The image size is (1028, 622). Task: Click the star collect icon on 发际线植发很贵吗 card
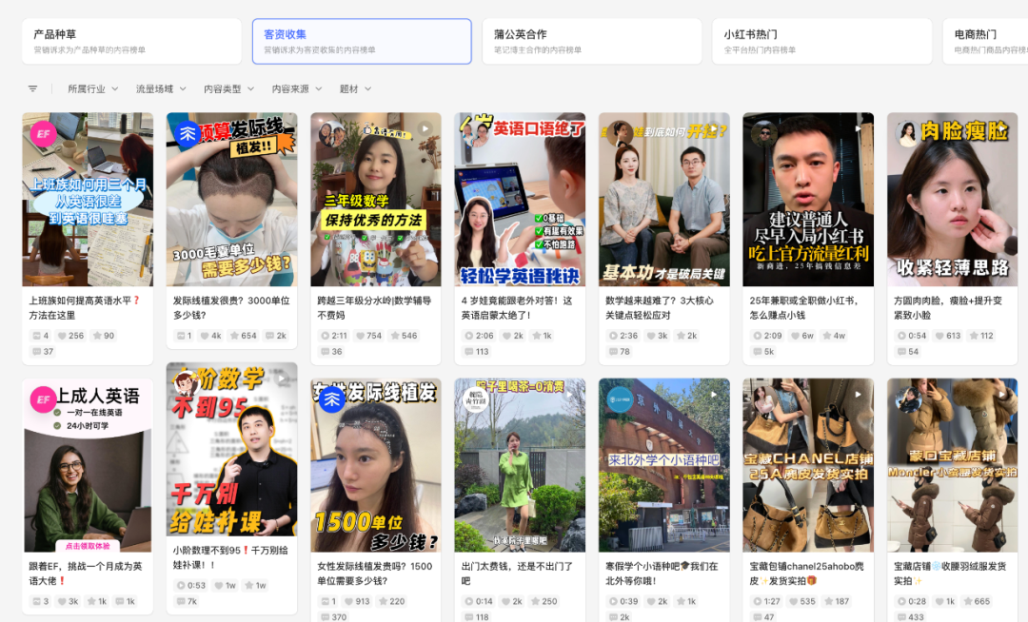pyautogui.click(x=236, y=335)
